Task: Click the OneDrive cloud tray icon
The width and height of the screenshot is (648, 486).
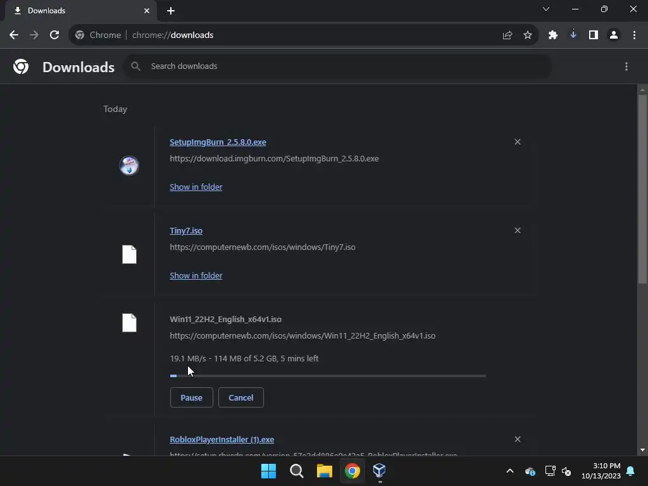Action: click(530, 471)
